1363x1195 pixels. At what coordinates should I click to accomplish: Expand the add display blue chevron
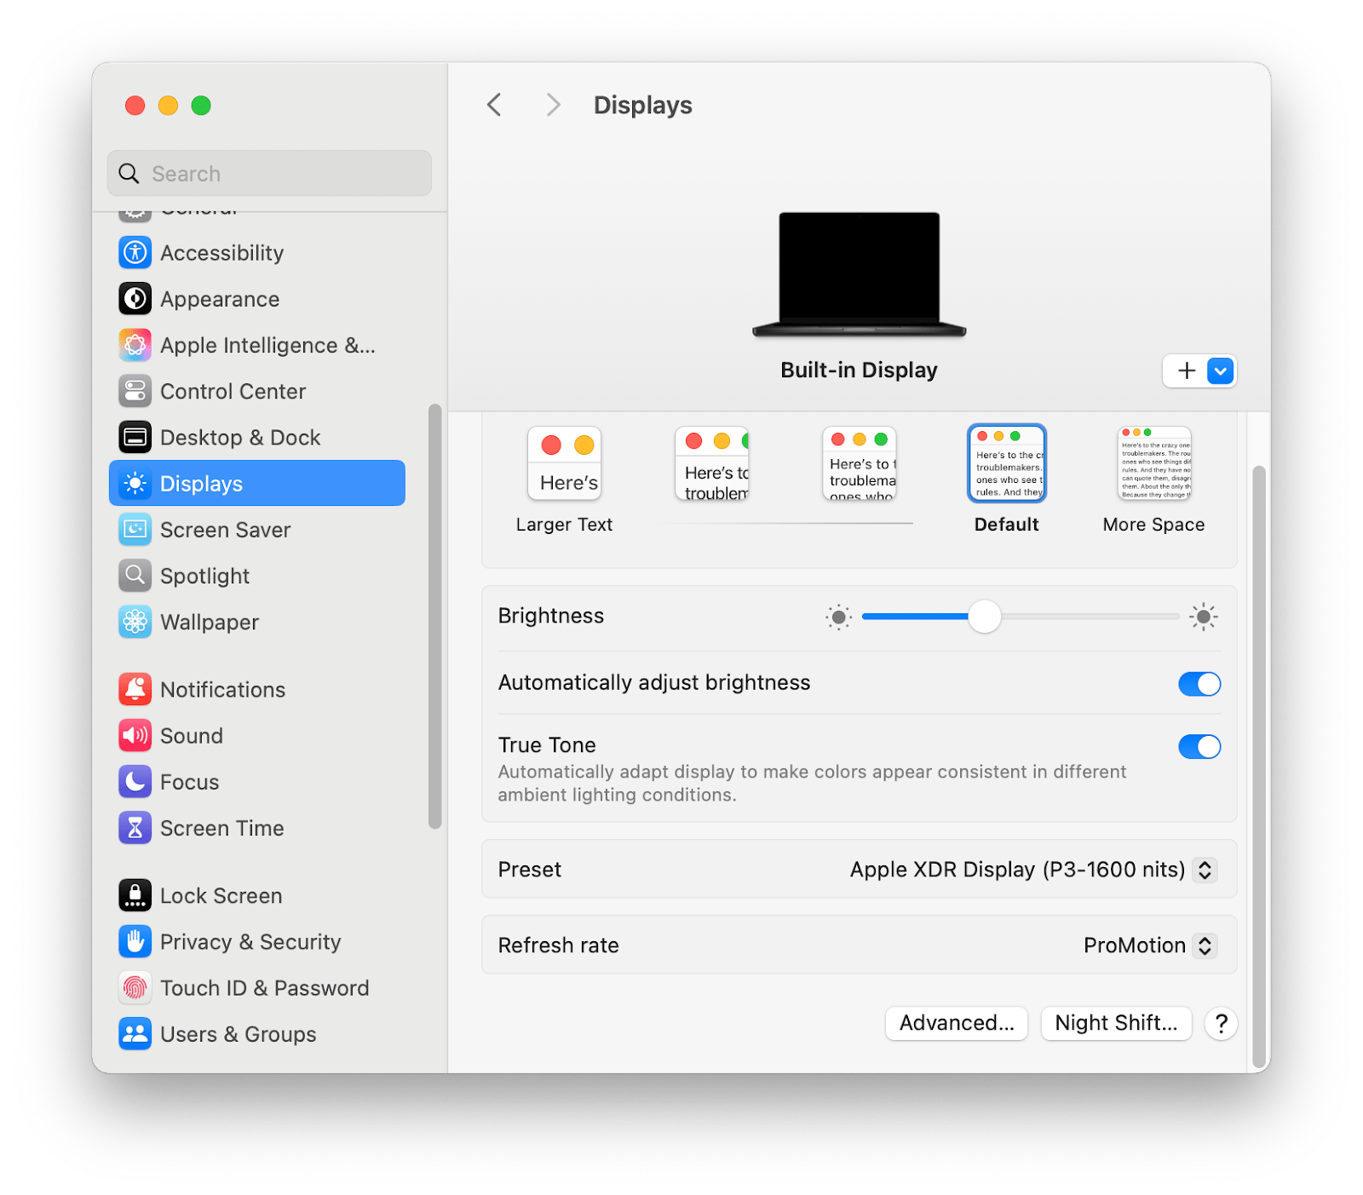1221,371
